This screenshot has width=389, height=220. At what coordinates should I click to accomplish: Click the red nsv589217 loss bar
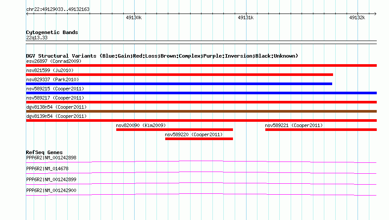(x=201, y=102)
